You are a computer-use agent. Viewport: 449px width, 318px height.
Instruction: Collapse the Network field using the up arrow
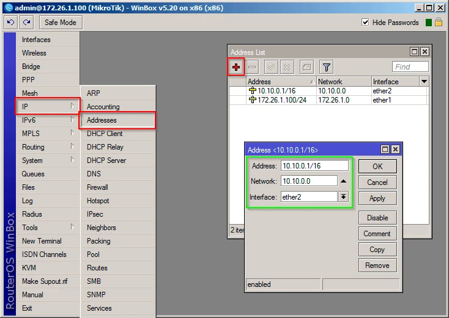coord(344,181)
